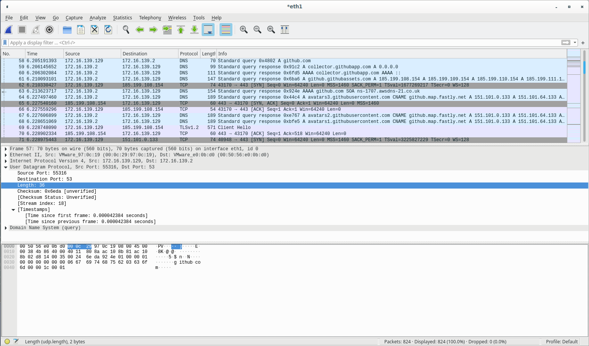Viewport: 589px width, 346px height.
Task: Open capture file properties status icon
Action: 16,341
